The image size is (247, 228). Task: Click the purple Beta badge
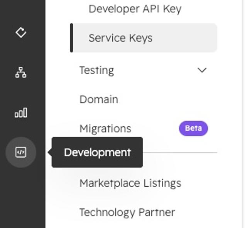coord(193,128)
